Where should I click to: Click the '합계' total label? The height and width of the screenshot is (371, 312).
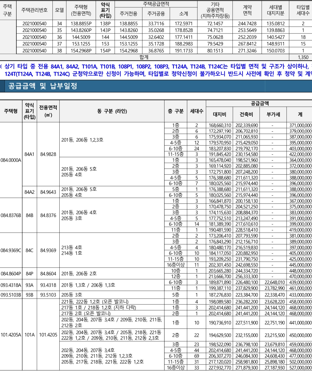(144, 57)
